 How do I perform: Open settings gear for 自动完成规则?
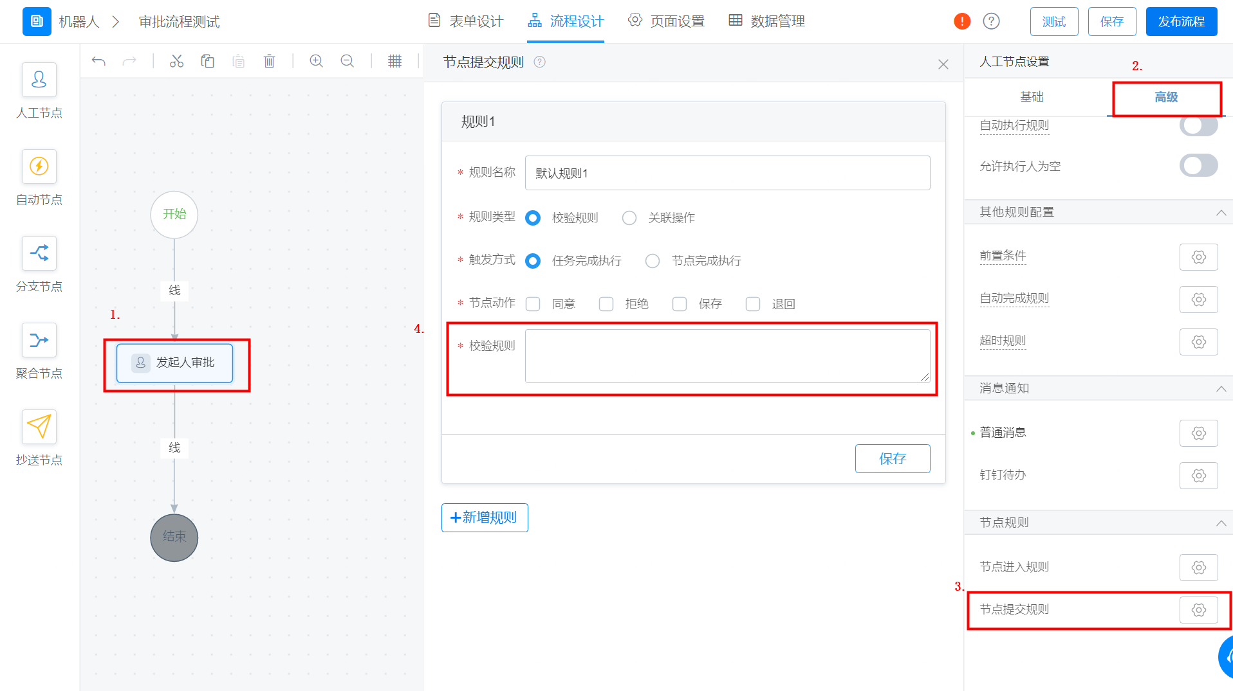(x=1198, y=300)
